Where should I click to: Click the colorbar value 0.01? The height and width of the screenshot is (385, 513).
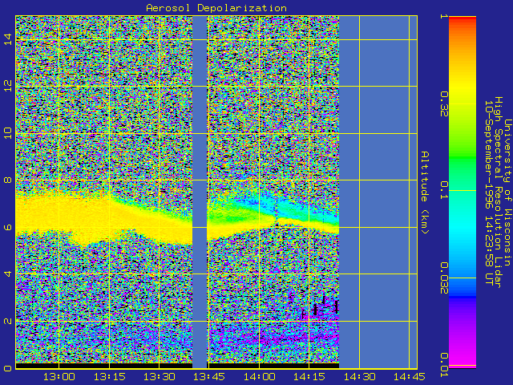click(x=444, y=365)
